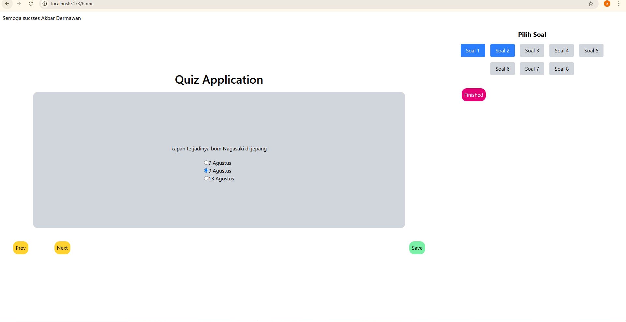Select the 7 Agustus radio option
This screenshot has height=322, width=626.
[206, 163]
